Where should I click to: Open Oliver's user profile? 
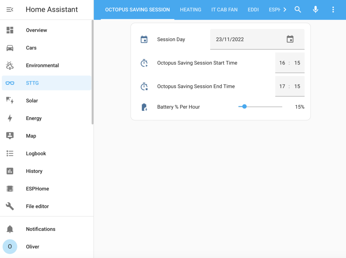tap(46, 247)
